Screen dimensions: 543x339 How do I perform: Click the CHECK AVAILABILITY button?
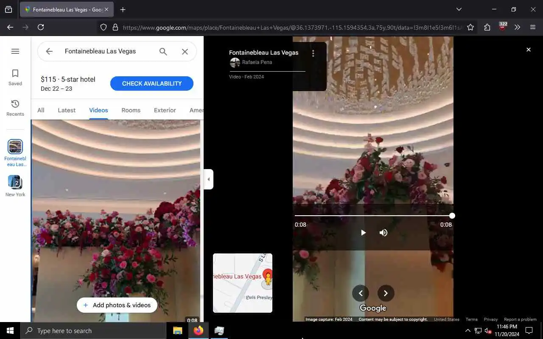pos(152,83)
